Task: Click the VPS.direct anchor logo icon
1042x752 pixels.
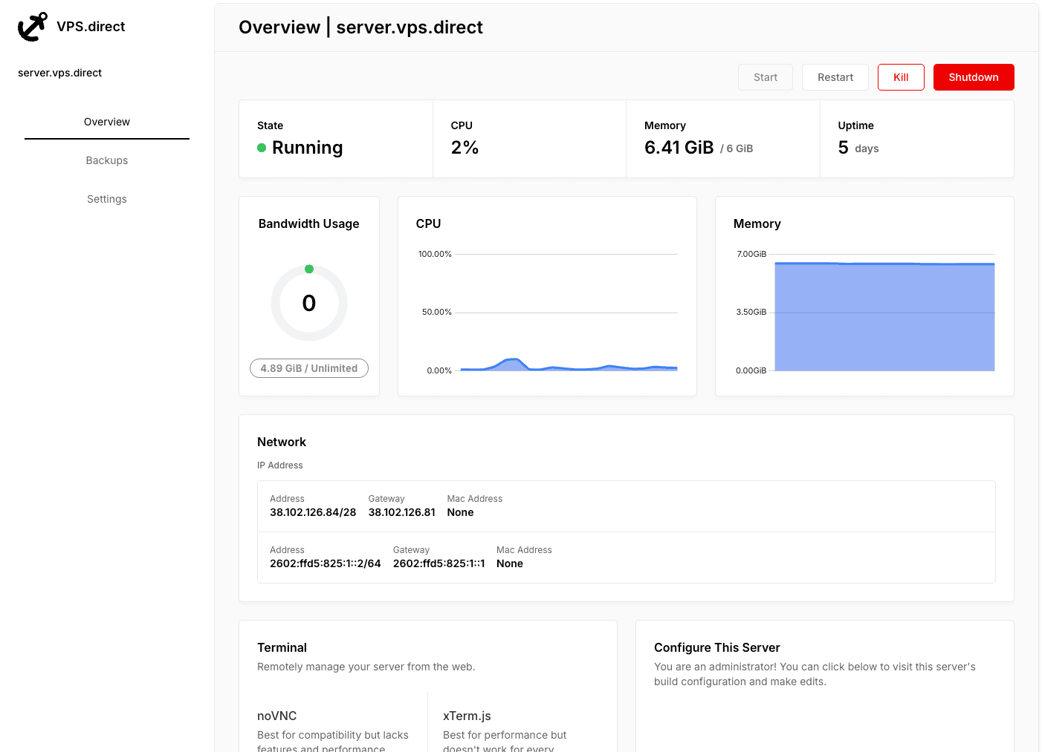Action: click(x=32, y=27)
